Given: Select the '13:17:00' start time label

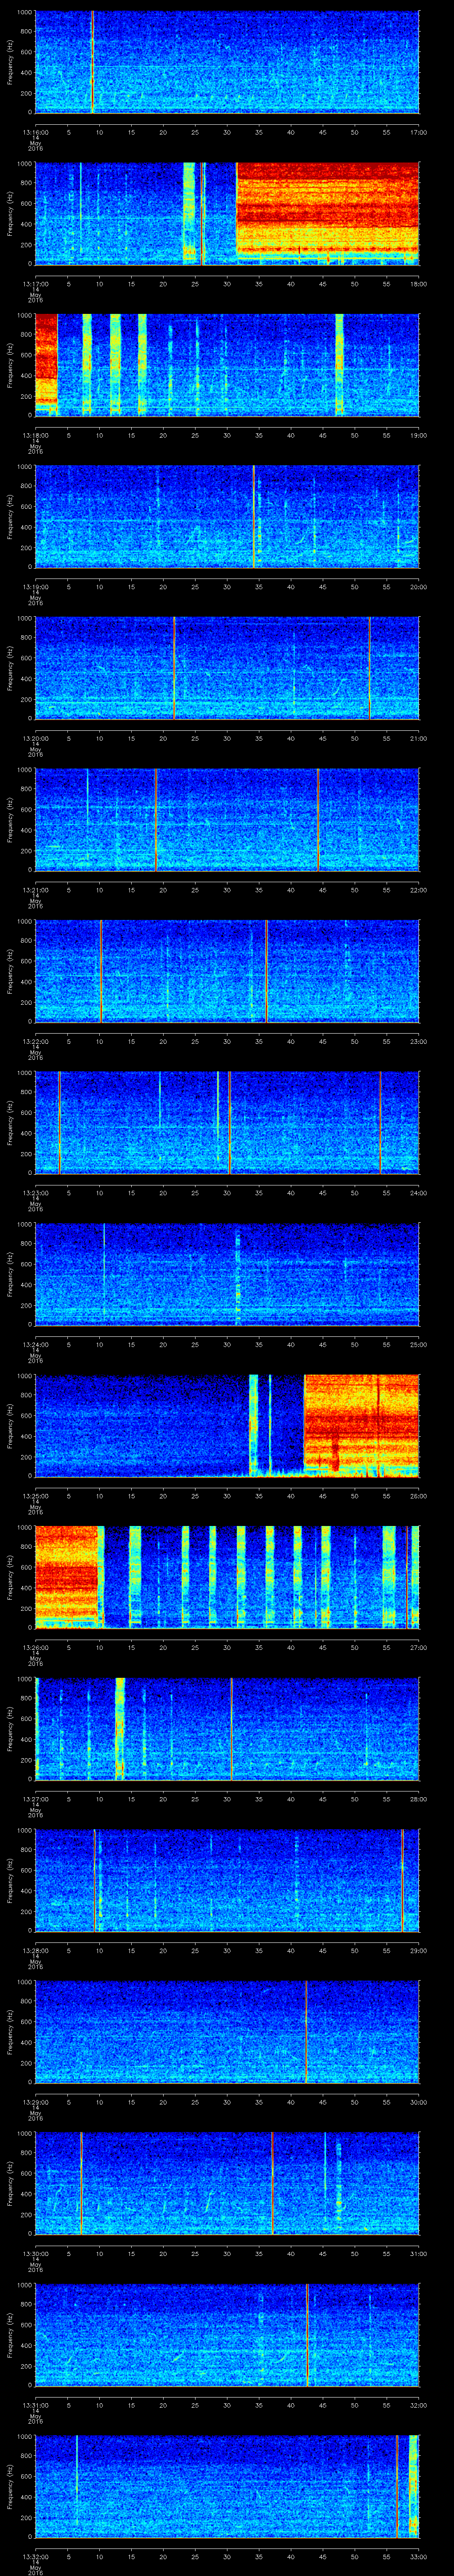Looking at the screenshot, I should click(35, 284).
